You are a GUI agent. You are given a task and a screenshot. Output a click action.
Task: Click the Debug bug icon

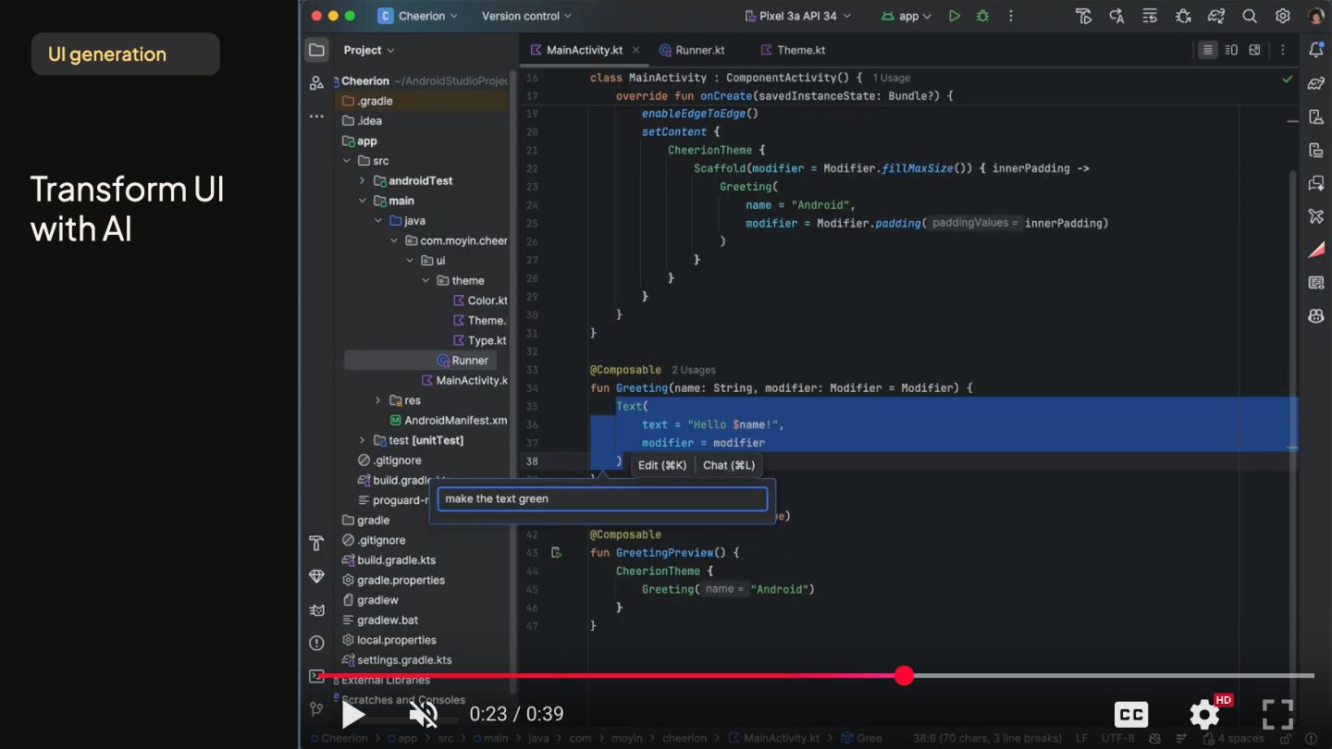tap(982, 16)
